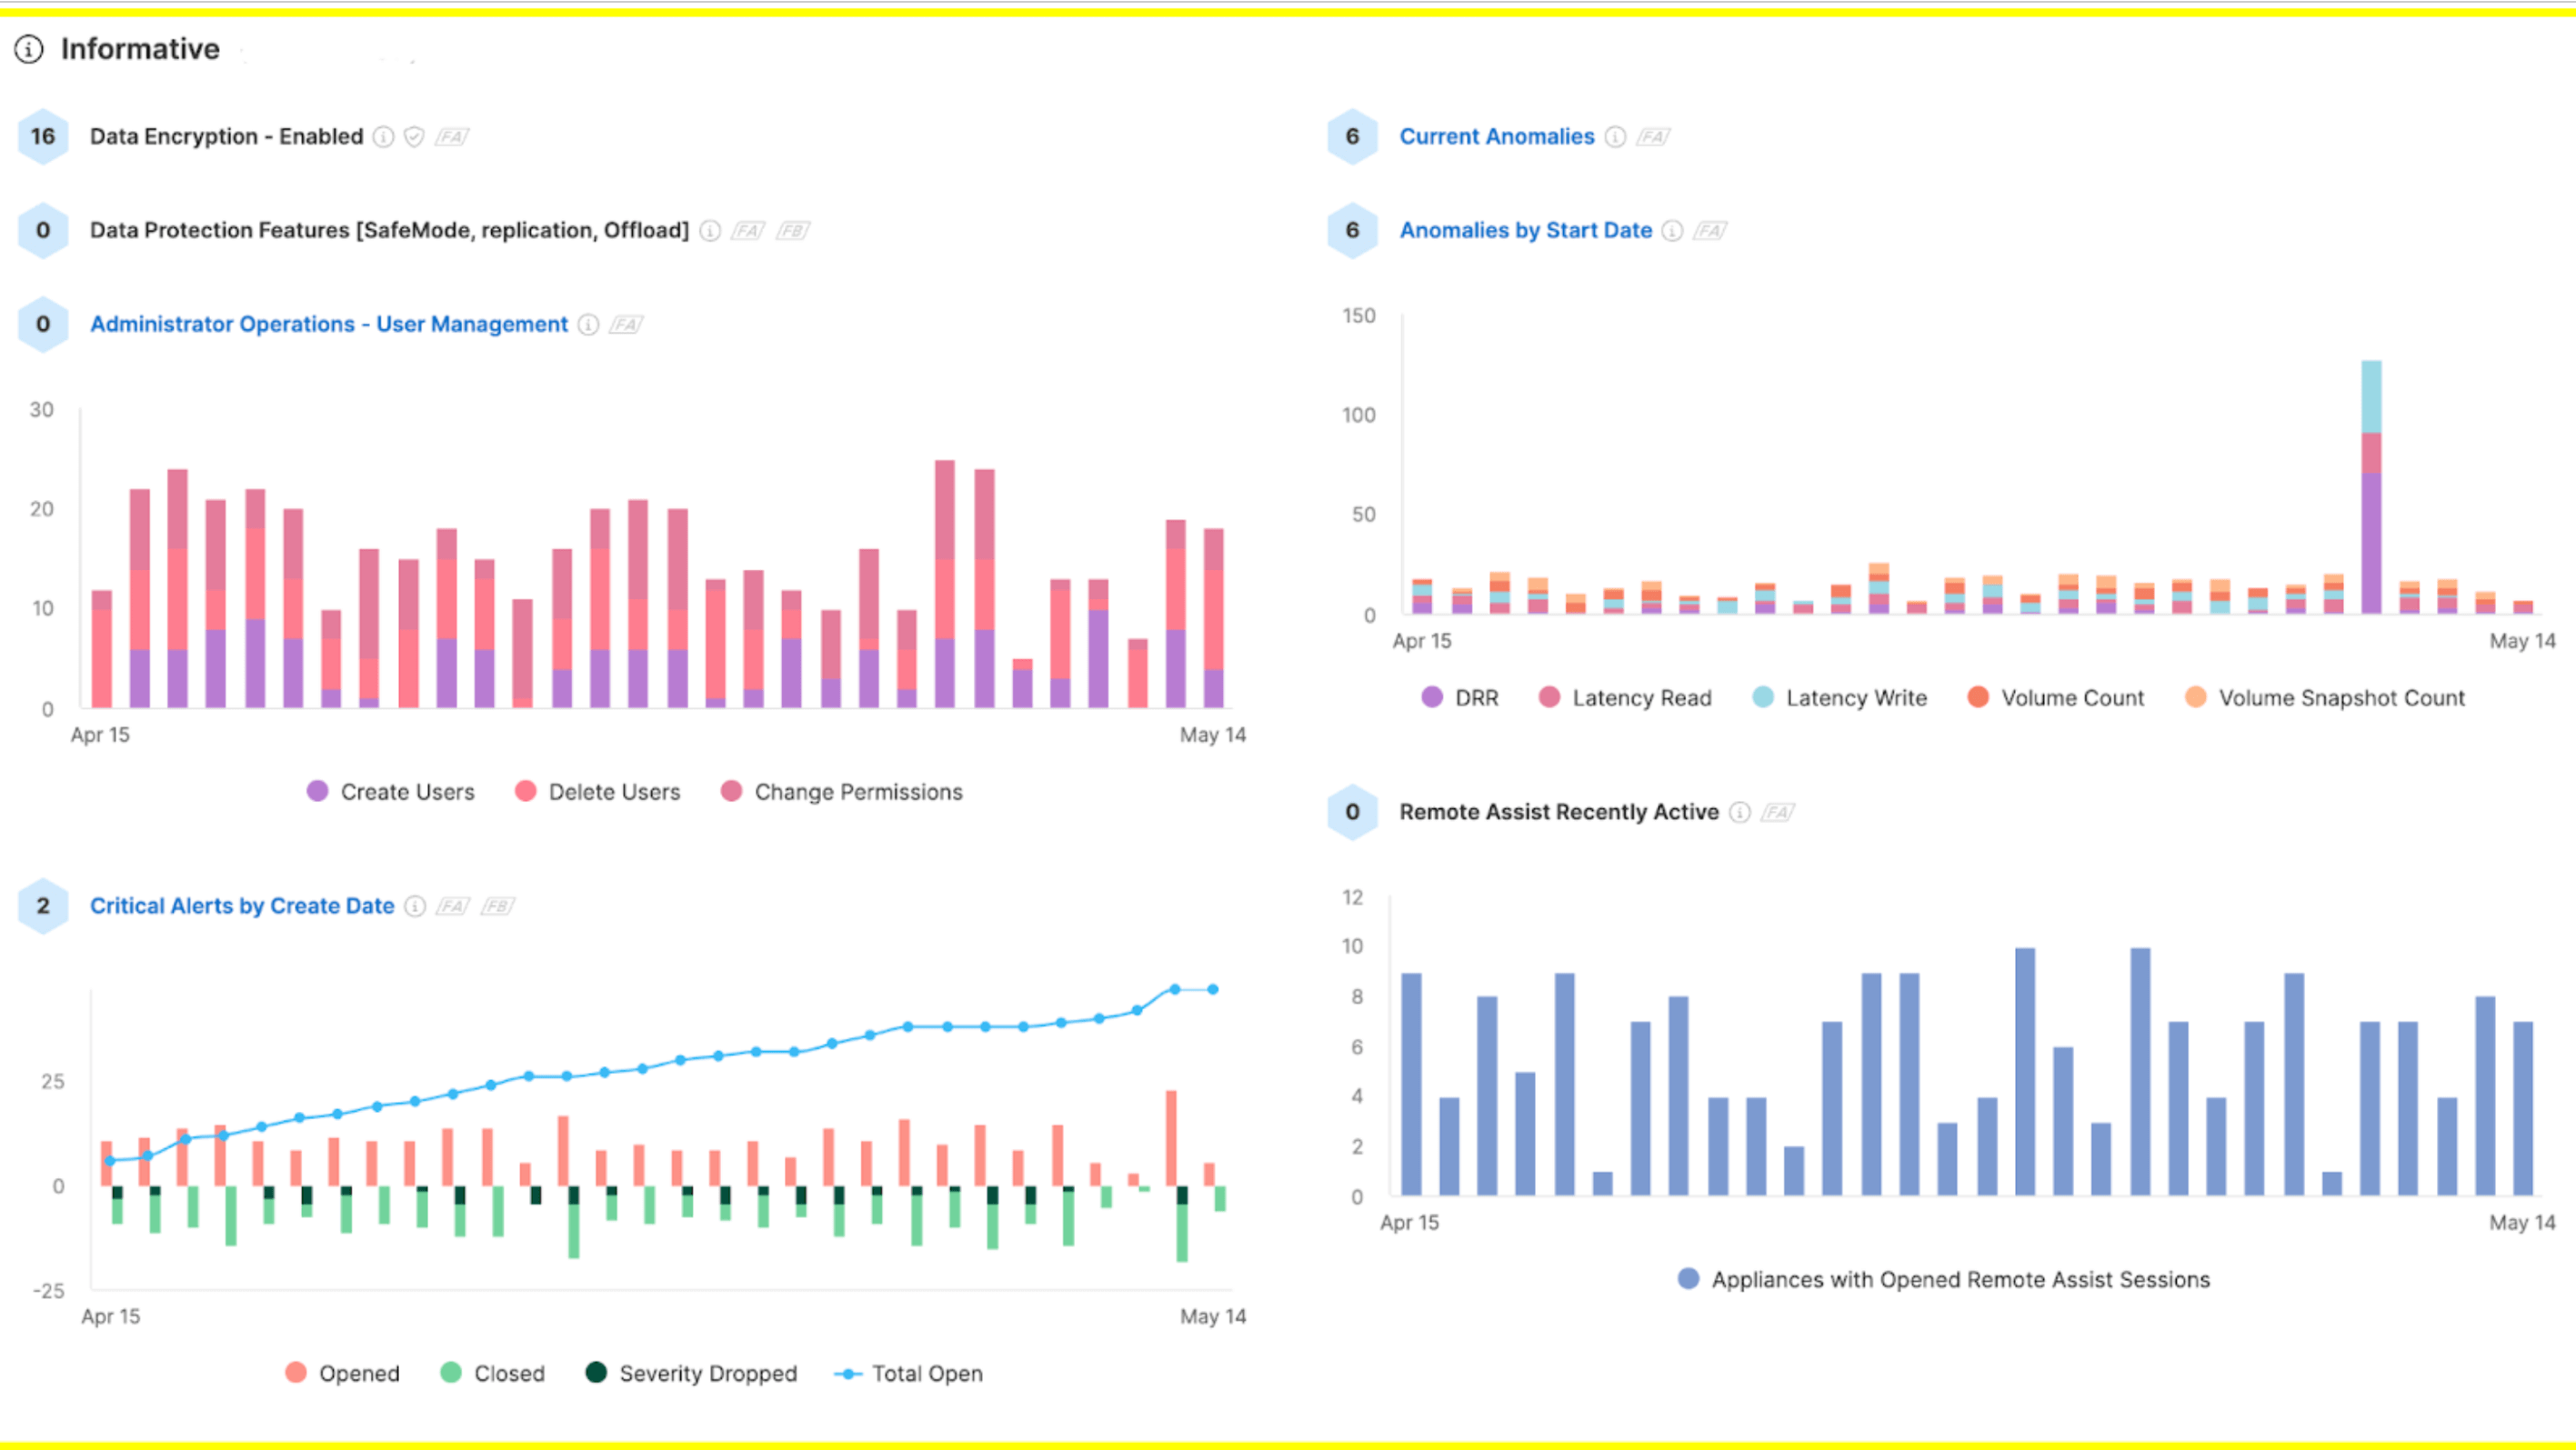Viewport: 2576px width, 1450px height.
Task: Click the hexagon badge 0 for Administrator Operations
Action: coord(43,324)
